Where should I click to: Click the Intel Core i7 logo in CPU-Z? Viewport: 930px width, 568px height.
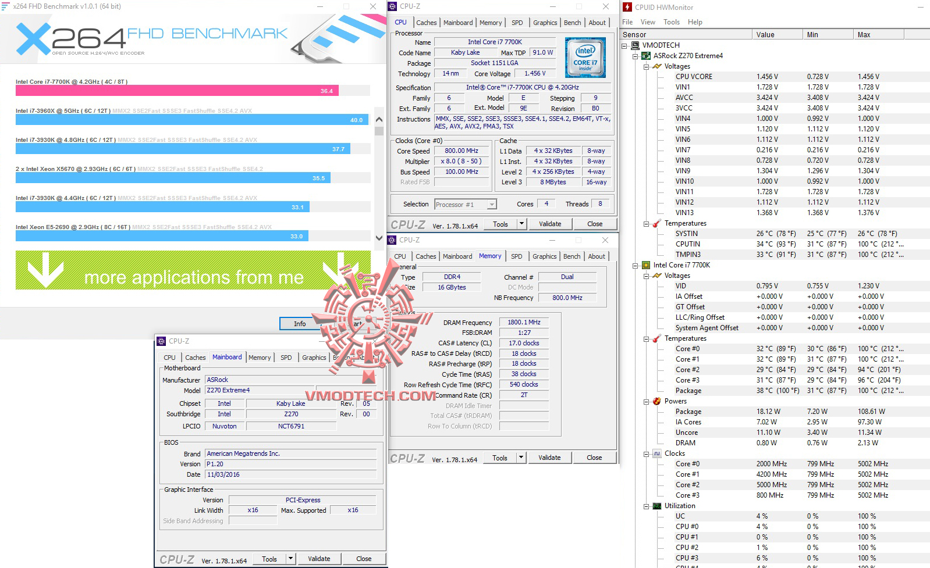(585, 58)
